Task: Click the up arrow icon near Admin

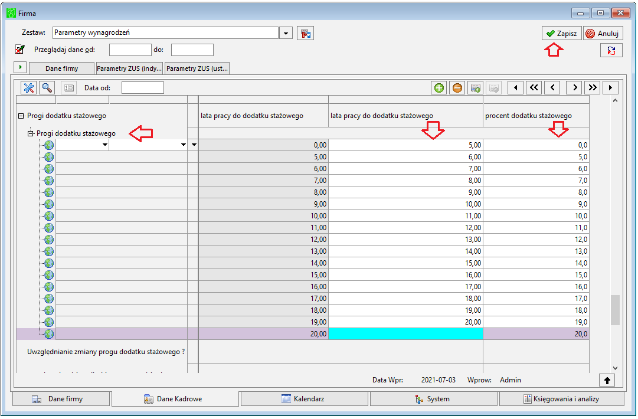Action: pos(607,381)
